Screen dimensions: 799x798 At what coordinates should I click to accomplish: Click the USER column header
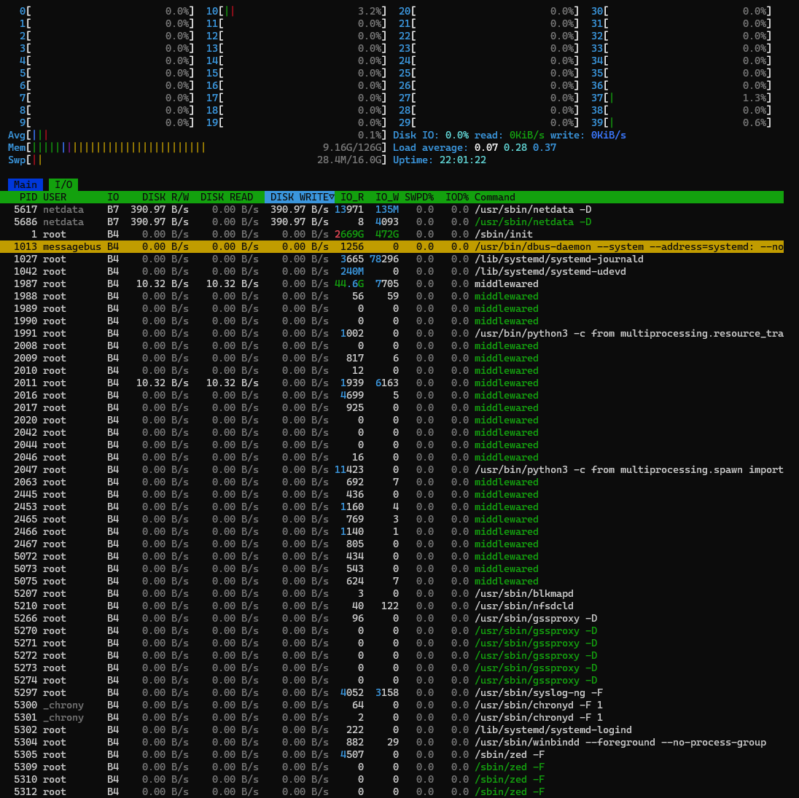coord(55,197)
